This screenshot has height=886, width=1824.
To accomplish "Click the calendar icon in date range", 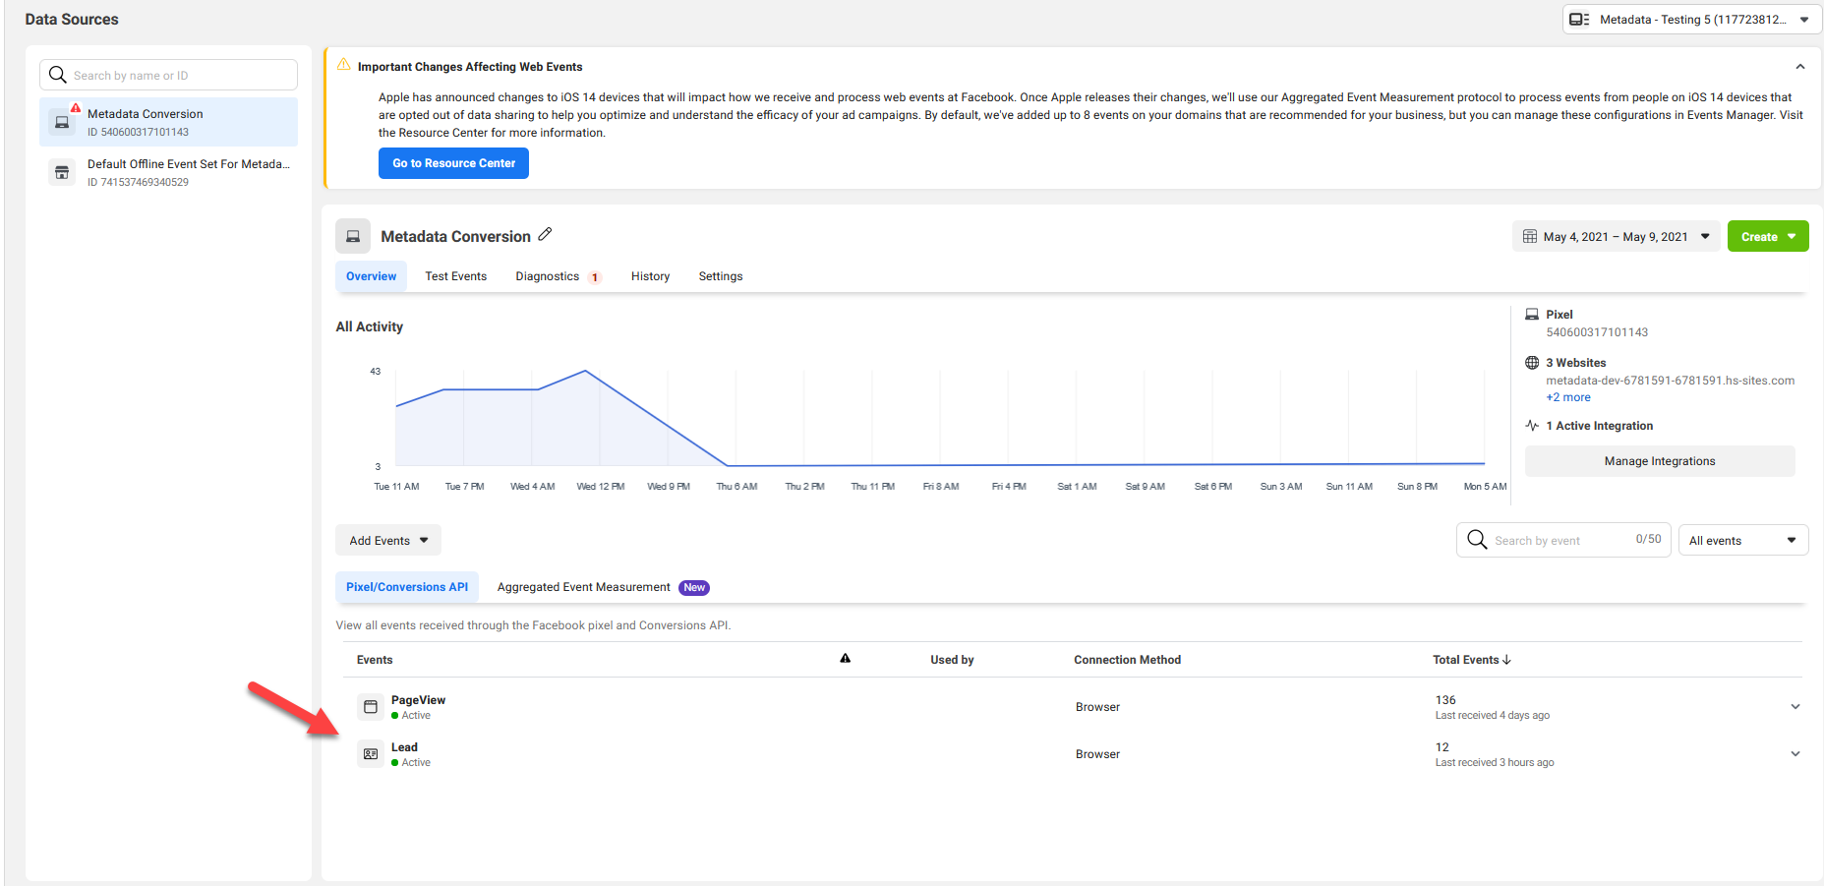I will [1530, 237].
